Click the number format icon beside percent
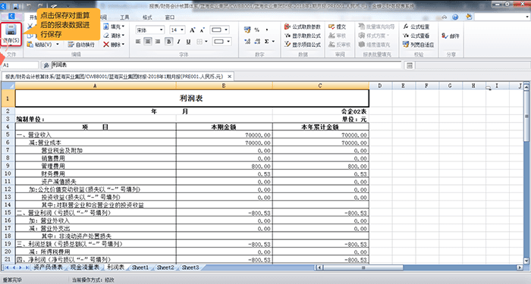 point(247,30)
